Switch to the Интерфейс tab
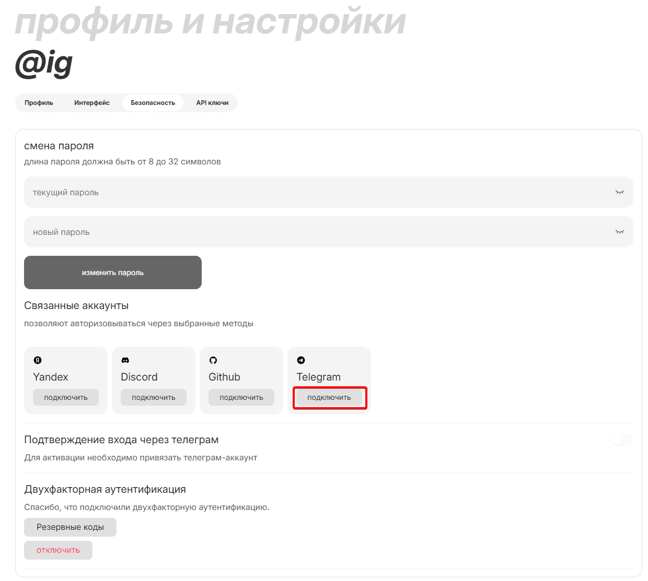Viewport: 648px width, 581px height. [x=92, y=103]
